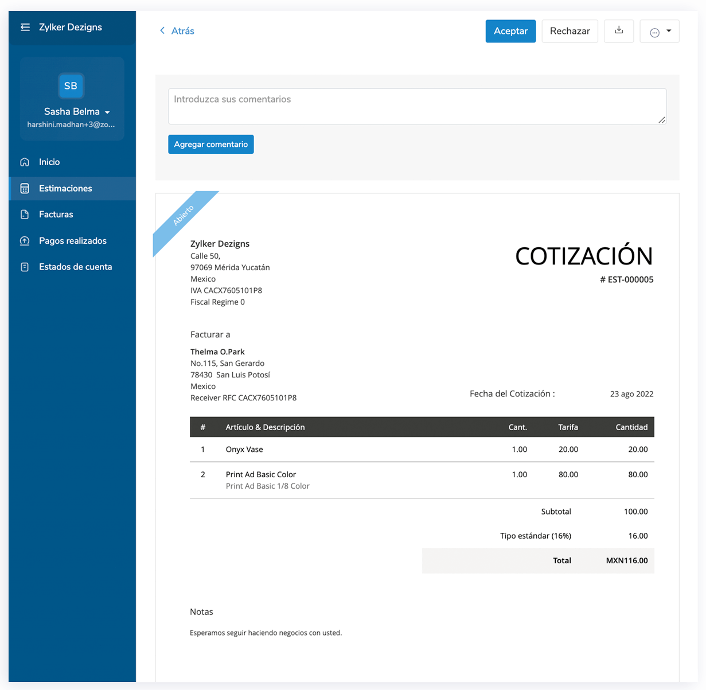Click the hamburger menu beside Zylker Dezigns

coord(25,27)
